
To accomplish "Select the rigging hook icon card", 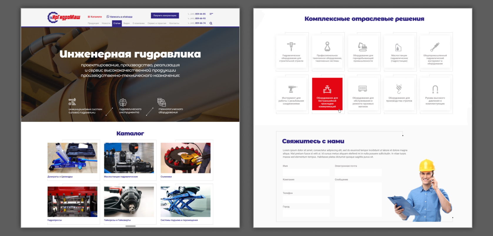I will click(327, 47).
